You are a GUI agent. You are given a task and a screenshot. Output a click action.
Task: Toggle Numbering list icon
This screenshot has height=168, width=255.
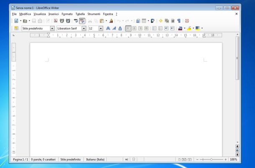154,28
